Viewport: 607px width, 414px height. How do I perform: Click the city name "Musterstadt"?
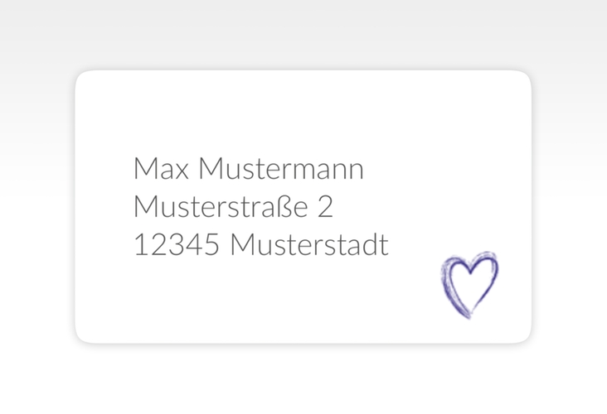click(308, 245)
